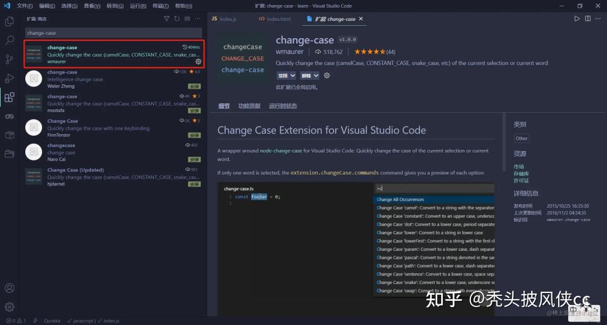The height and width of the screenshot is (325, 607).
Task: Click the wmaurer publisher link
Action: pos(289,52)
